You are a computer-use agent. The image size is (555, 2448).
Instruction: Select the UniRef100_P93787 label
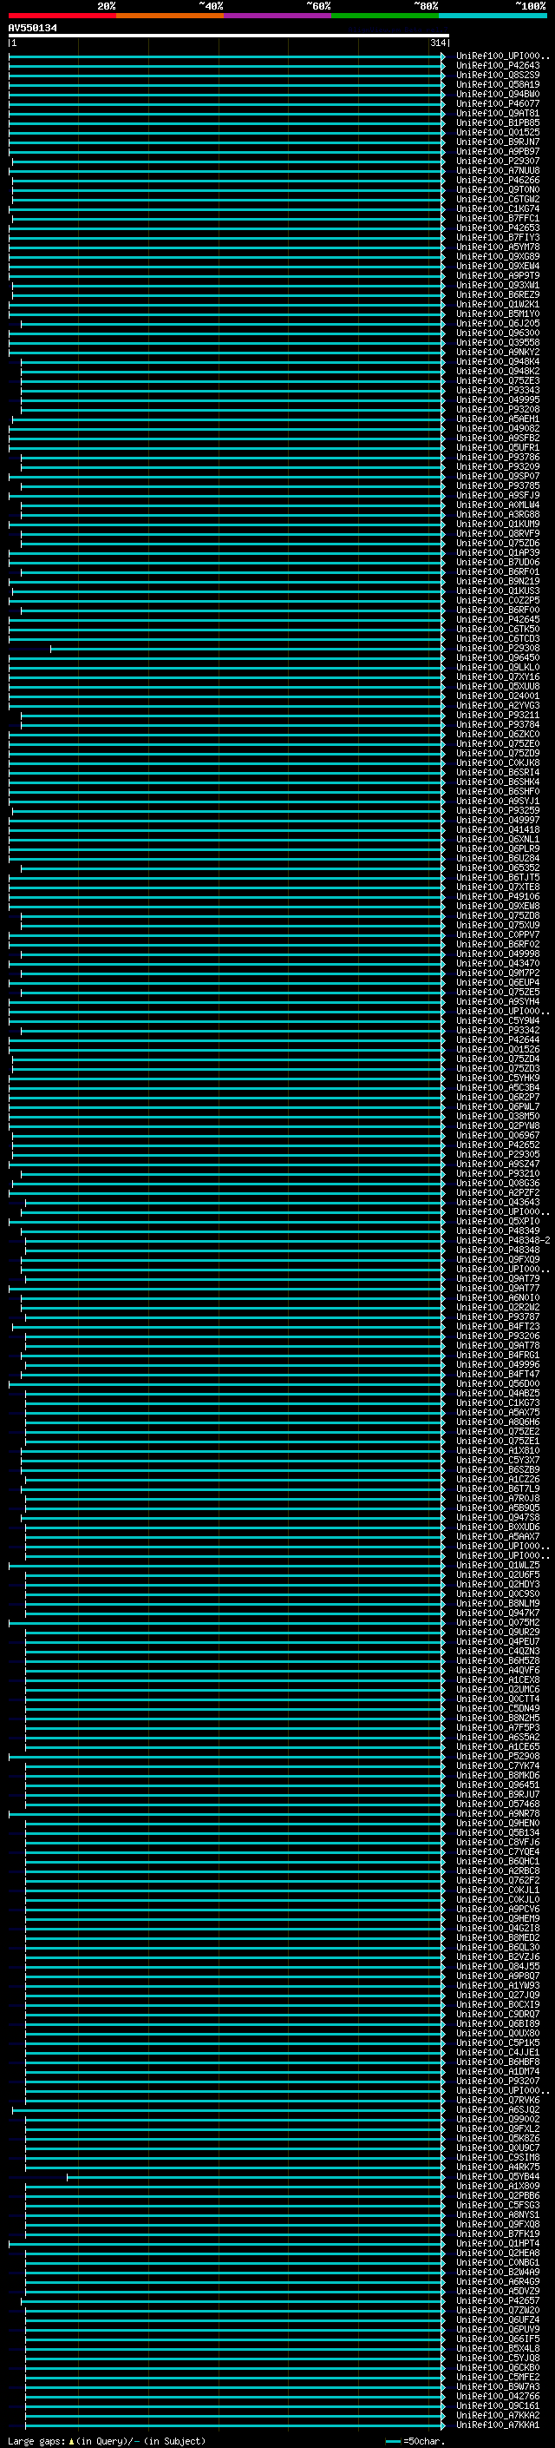pos(498,1317)
